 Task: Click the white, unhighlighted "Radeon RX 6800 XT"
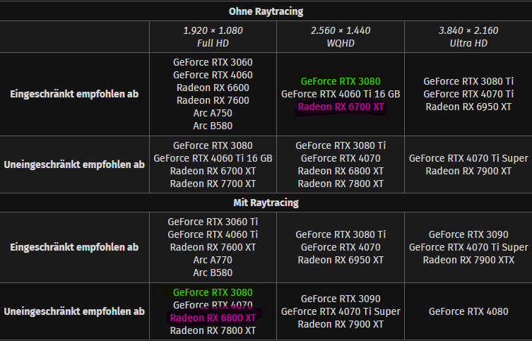tap(341, 171)
